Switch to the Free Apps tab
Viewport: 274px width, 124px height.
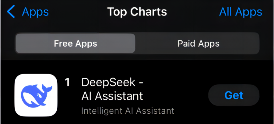(x=75, y=43)
